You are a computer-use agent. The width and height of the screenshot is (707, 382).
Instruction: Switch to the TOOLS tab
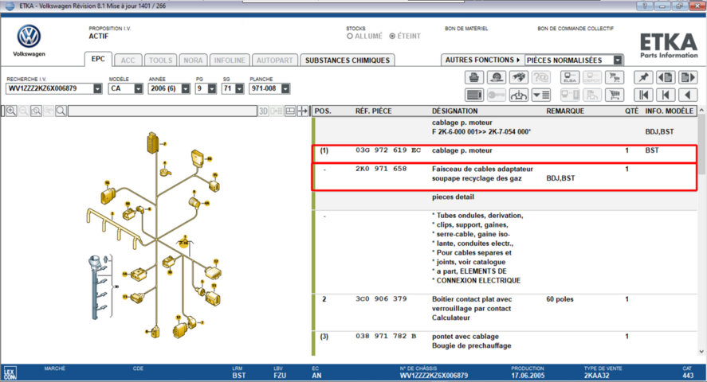160,60
